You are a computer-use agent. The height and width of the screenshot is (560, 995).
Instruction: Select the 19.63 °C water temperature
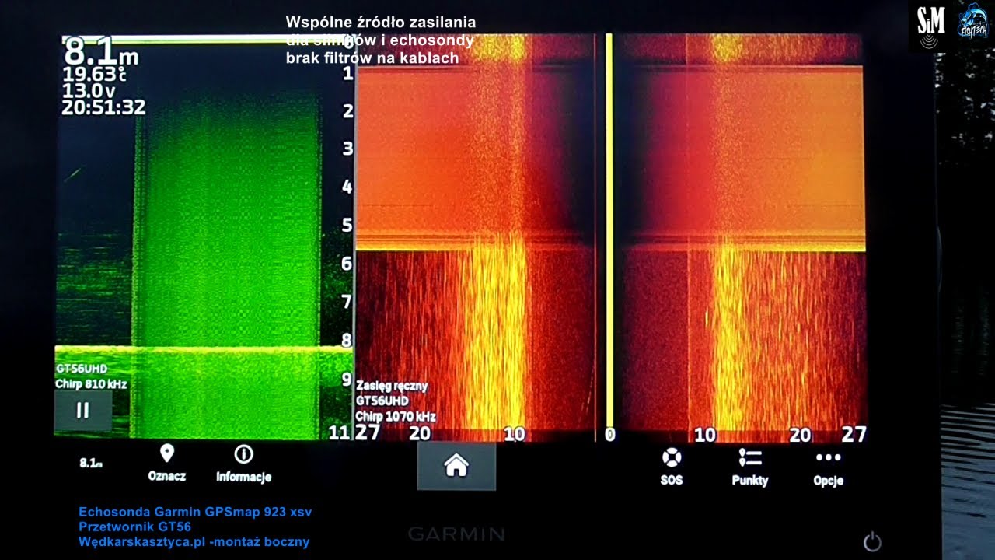94,75
